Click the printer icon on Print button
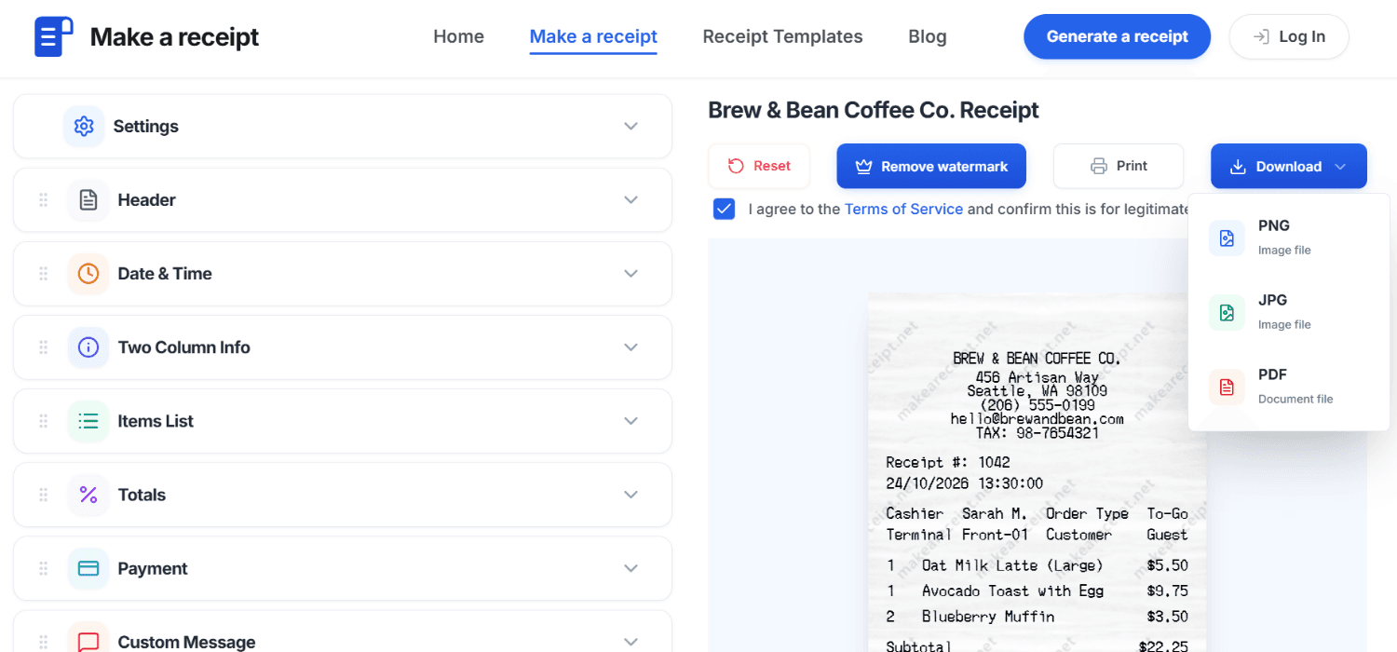This screenshot has height=652, width=1397. pyautogui.click(x=1095, y=165)
